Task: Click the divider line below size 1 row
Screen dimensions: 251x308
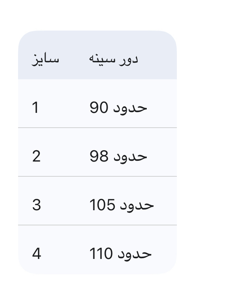Action: point(97,128)
